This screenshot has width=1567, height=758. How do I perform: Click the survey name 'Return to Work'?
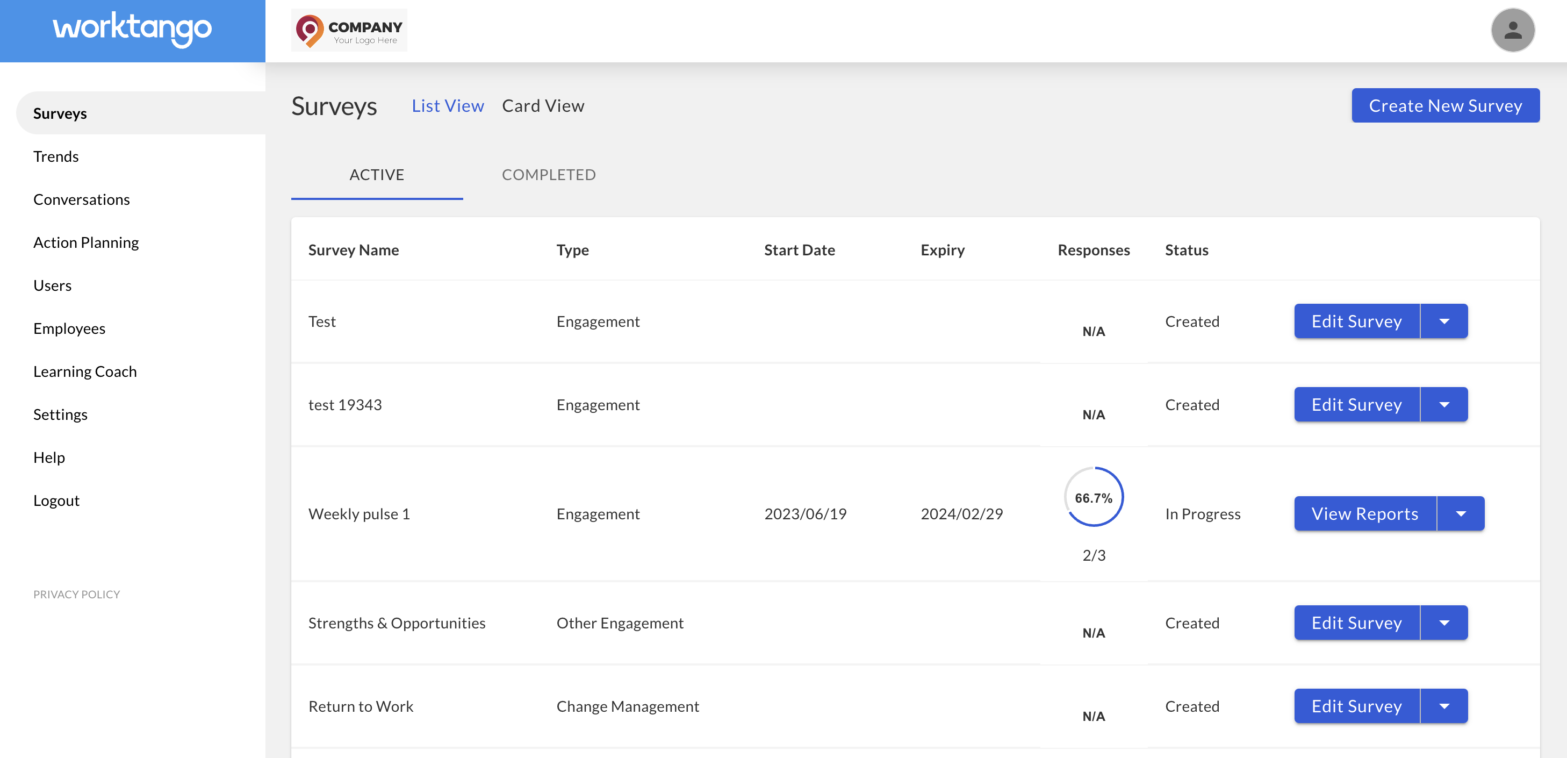(x=361, y=706)
